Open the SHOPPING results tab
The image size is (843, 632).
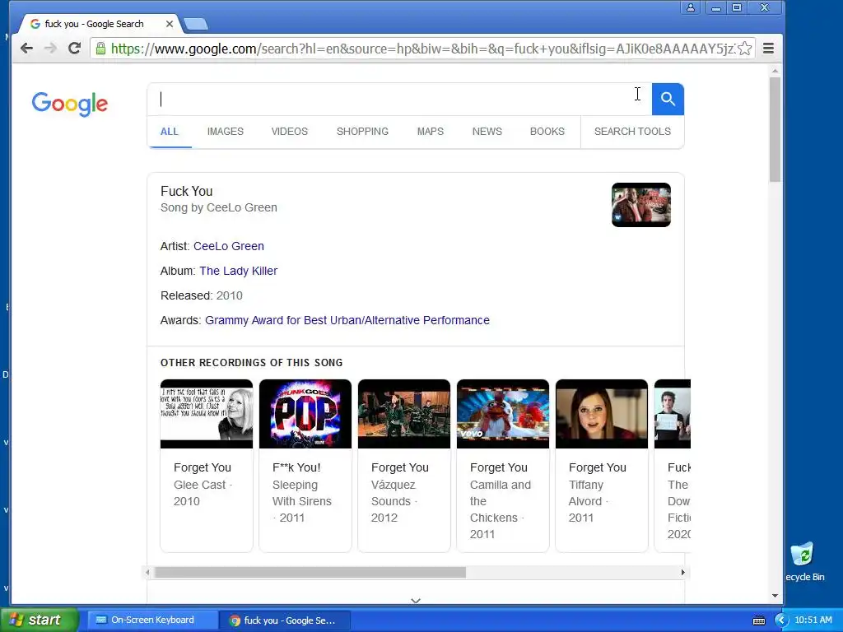pos(362,132)
